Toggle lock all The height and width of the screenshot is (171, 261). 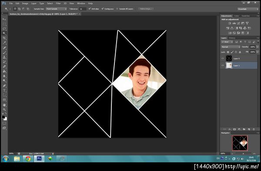point(240,52)
